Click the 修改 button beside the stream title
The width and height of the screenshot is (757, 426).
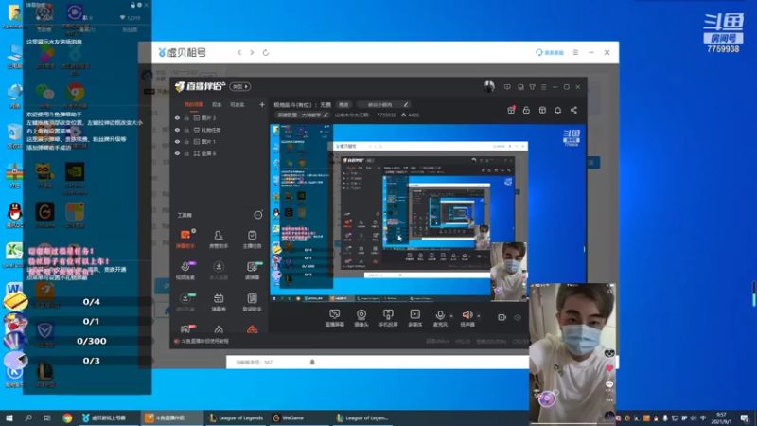(343, 104)
